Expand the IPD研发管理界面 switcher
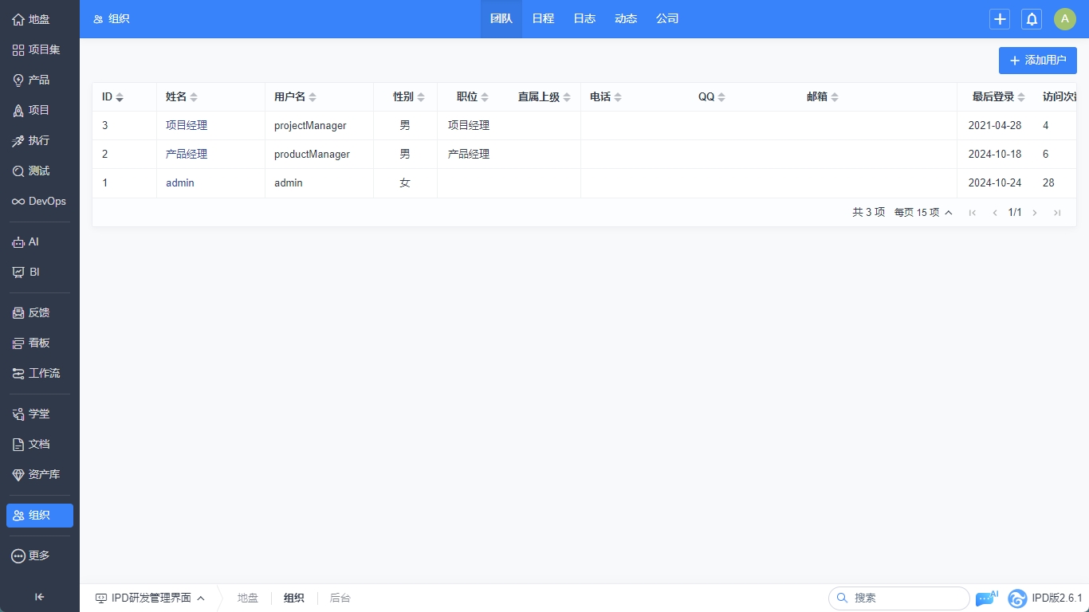The width and height of the screenshot is (1089, 612). (x=150, y=598)
